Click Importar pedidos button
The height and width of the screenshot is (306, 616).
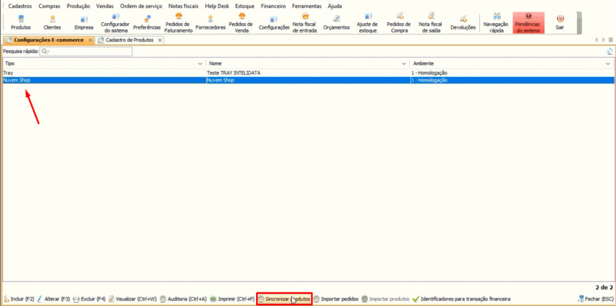pyautogui.click(x=336, y=299)
